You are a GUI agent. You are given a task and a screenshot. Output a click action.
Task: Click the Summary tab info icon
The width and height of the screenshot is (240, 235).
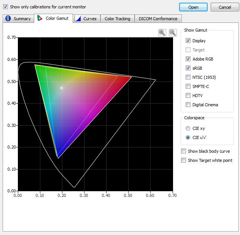8,18
